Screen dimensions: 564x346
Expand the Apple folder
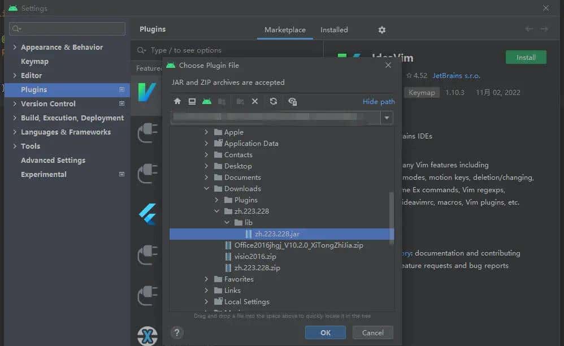pos(207,132)
